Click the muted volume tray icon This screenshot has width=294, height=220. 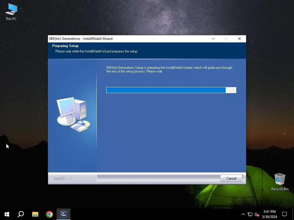pos(257,214)
